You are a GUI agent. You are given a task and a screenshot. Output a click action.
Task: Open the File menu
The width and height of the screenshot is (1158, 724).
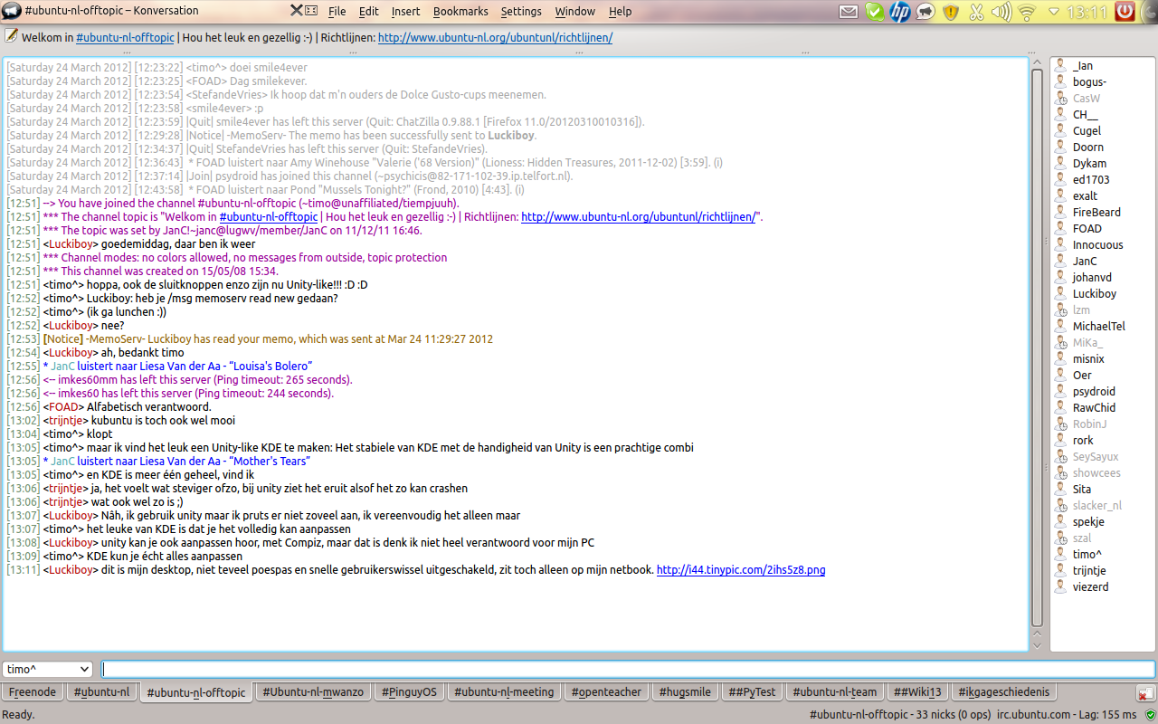coord(337,12)
